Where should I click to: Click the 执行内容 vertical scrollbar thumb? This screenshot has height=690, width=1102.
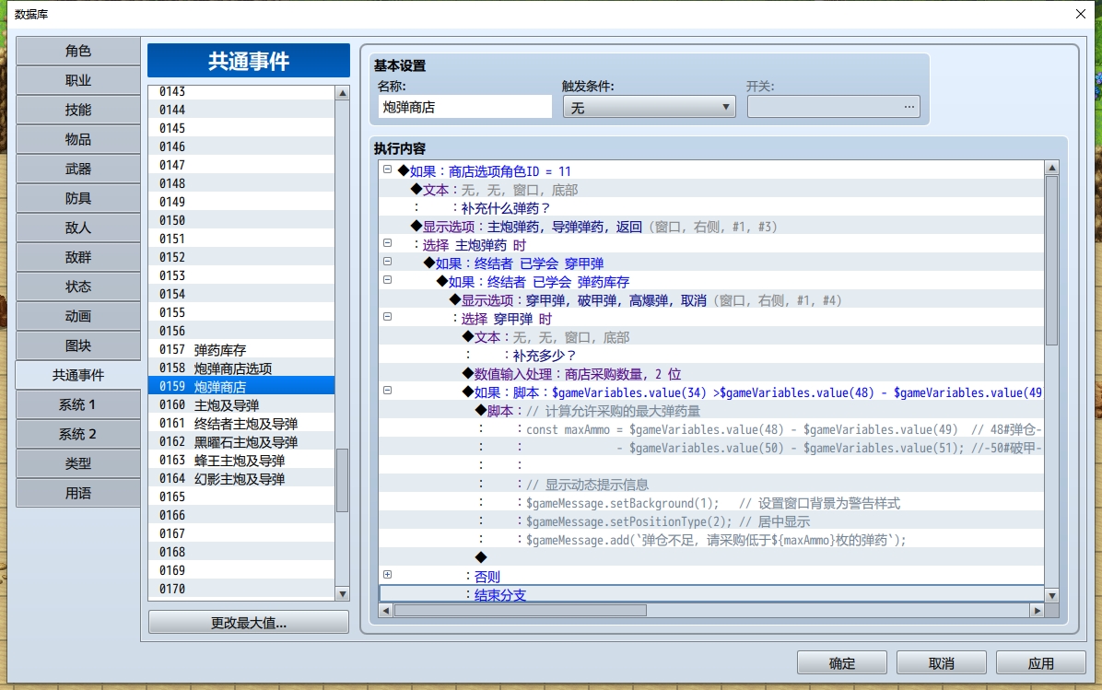[1052, 261]
